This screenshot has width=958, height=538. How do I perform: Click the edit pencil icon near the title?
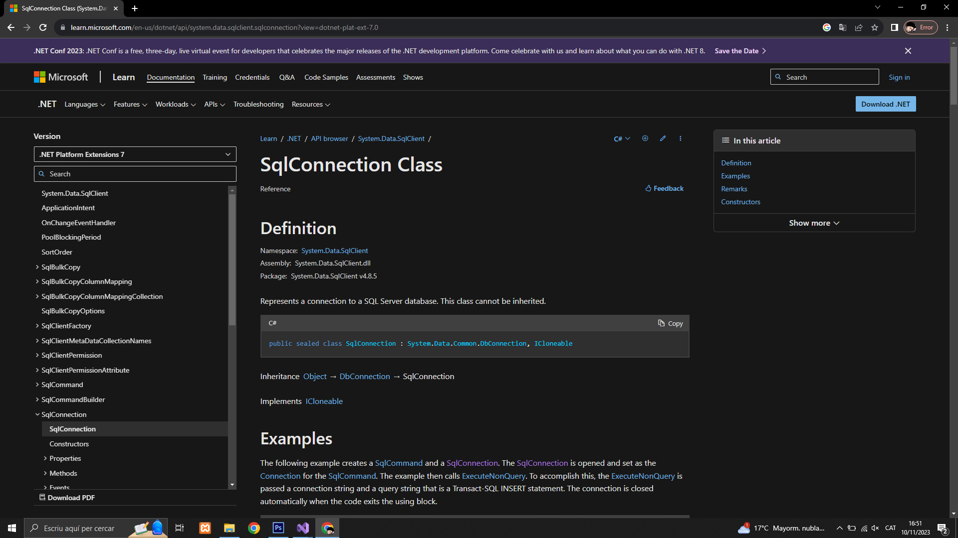[663, 138]
